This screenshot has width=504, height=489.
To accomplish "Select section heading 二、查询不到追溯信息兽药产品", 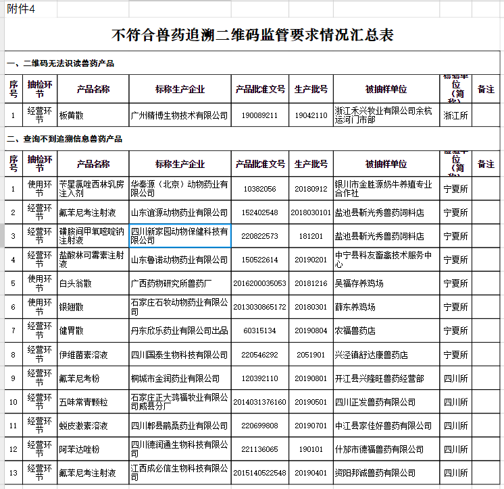I will pyautogui.click(x=64, y=139).
